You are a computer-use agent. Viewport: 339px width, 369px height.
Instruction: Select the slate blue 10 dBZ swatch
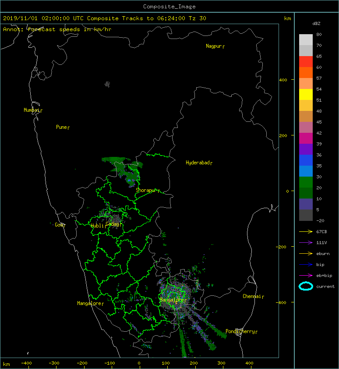306,204
